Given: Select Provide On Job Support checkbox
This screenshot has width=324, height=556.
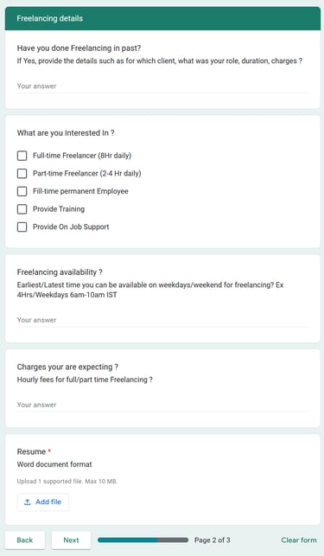Looking at the screenshot, I should 22,227.
